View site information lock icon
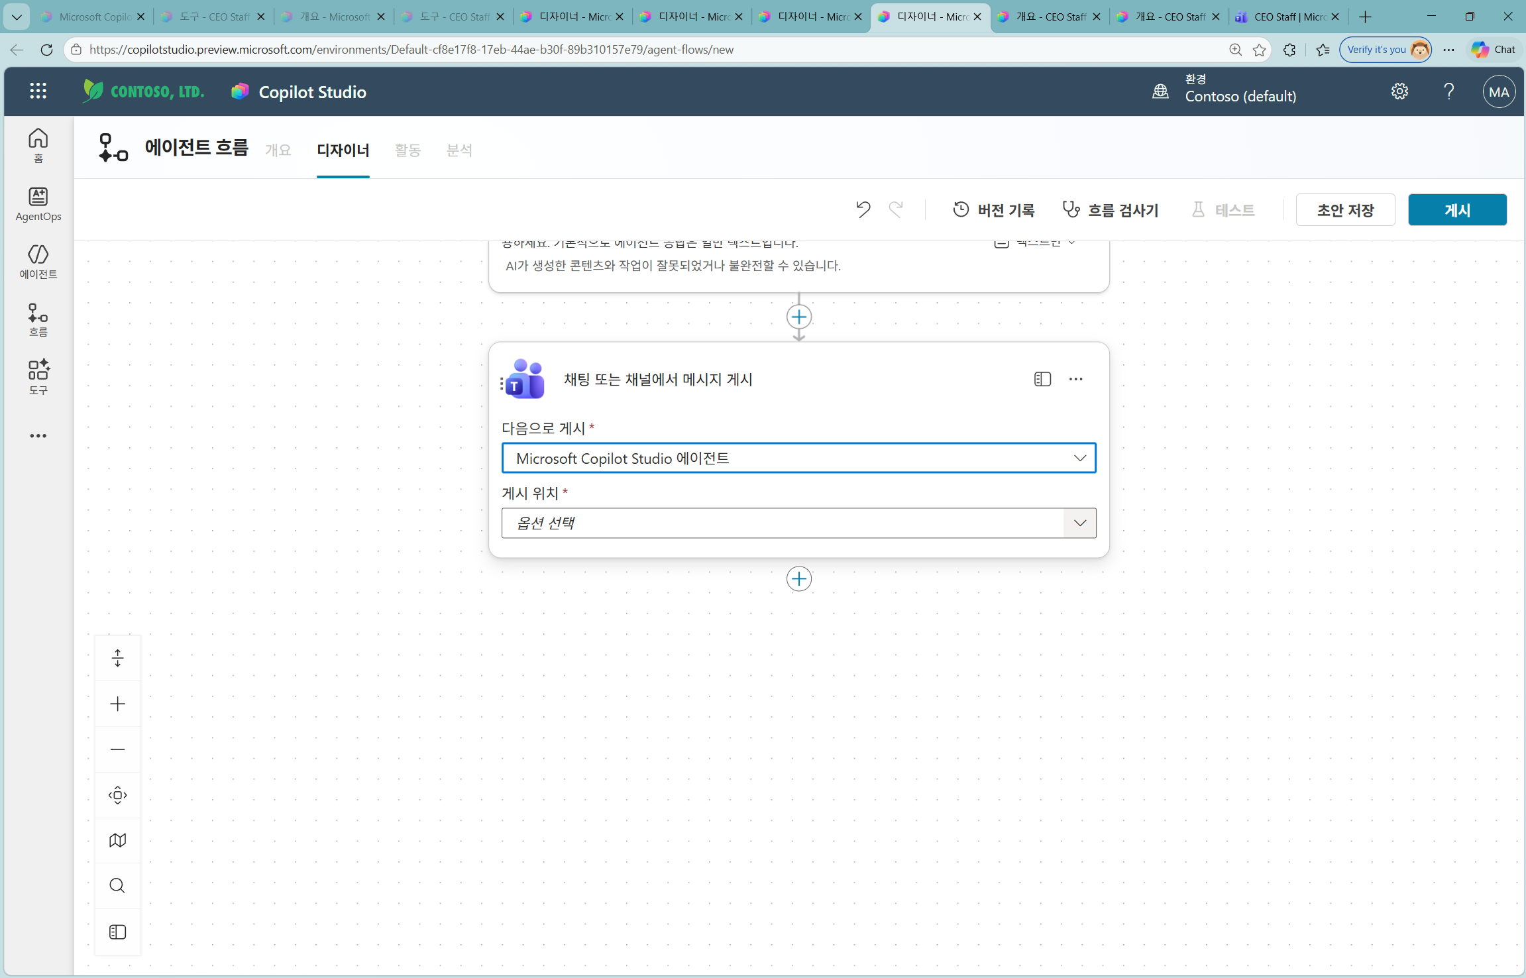The width and height of the screenshot is (1526, 978). [76, 50]
